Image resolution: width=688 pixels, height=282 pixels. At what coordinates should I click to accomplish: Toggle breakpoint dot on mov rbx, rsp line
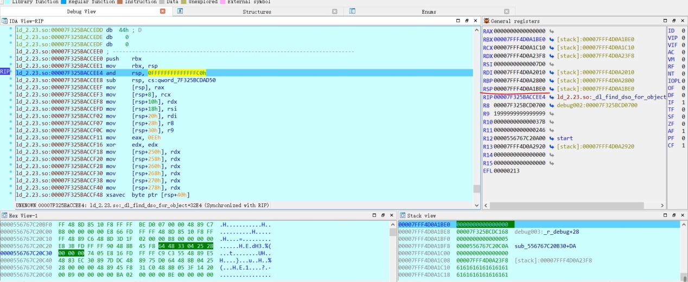click(x=11, y=65)
